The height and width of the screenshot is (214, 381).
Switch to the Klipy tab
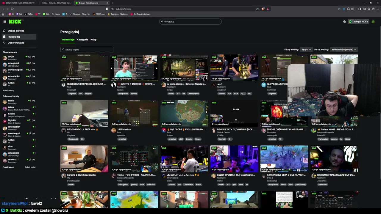[93, 40]
